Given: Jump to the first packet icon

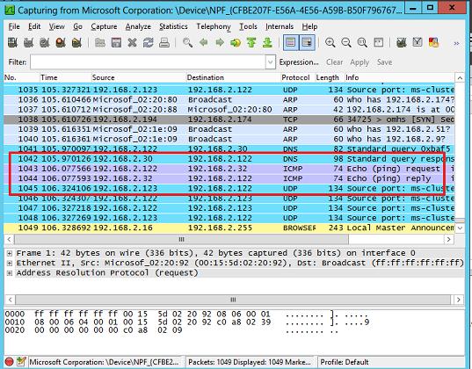Looking at the screenshot, I should pyautogui.click(x=251, y=43).
